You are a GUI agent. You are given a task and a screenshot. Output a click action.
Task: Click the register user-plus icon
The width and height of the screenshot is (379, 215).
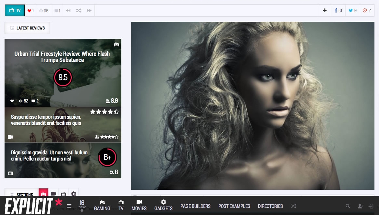(361, 206)
